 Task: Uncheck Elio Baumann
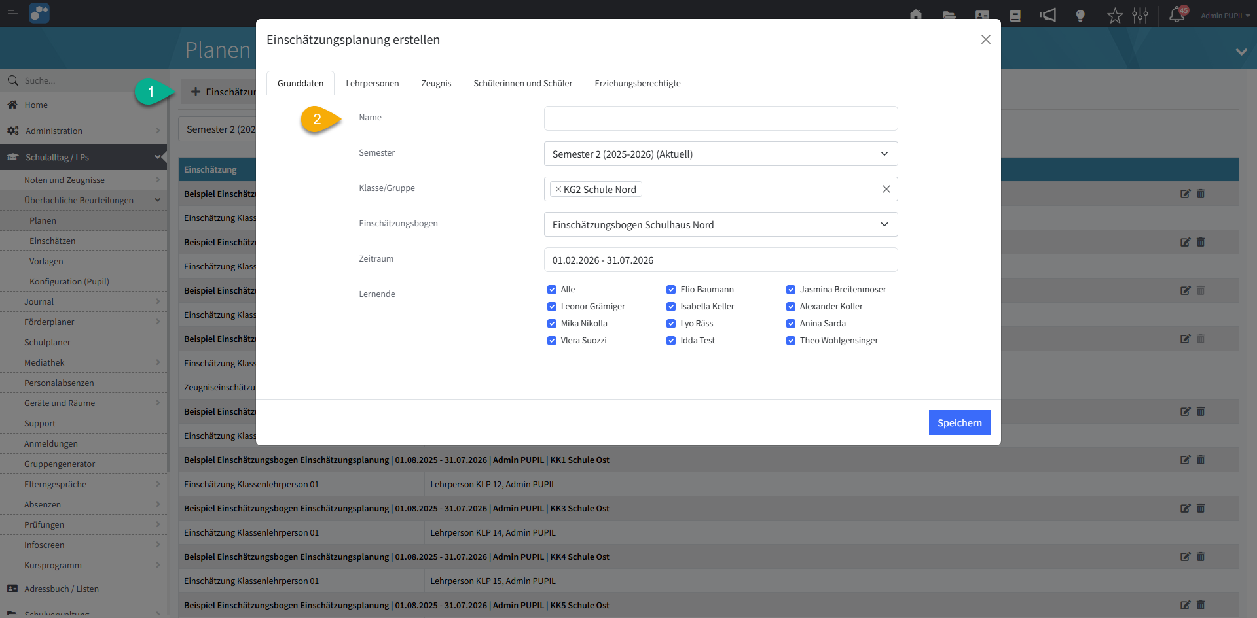coord(671,290)
